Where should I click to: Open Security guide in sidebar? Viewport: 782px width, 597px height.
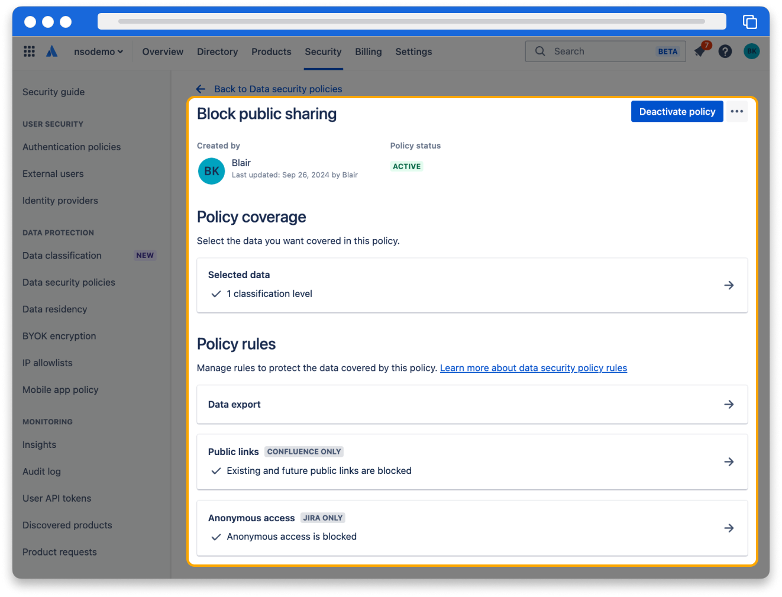[53, 92]
